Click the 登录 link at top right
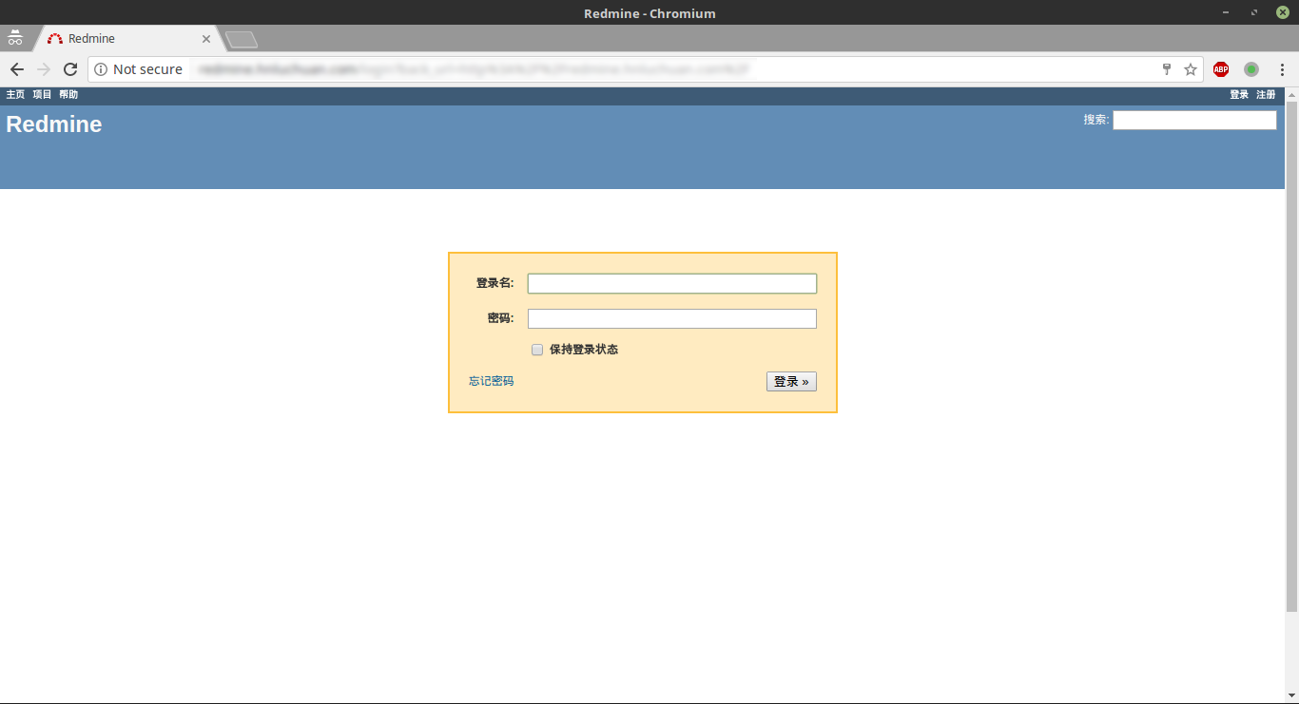1299x704 pixels. click(1239, 95)
